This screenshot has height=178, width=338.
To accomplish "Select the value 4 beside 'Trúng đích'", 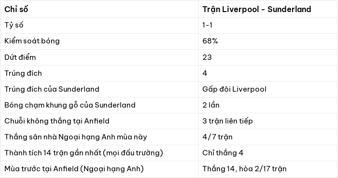I will pyautogui.click(x=205, y=73).
